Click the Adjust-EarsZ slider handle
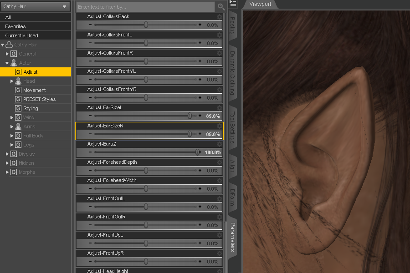 (197, 152)
